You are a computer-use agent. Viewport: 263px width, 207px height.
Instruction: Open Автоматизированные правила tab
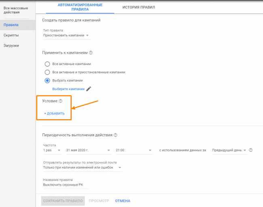coord(80,7)
